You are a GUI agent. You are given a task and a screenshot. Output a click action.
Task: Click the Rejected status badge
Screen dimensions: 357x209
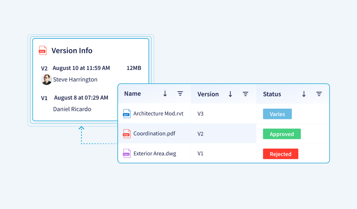pyautogui.click(x=281, y=154)
